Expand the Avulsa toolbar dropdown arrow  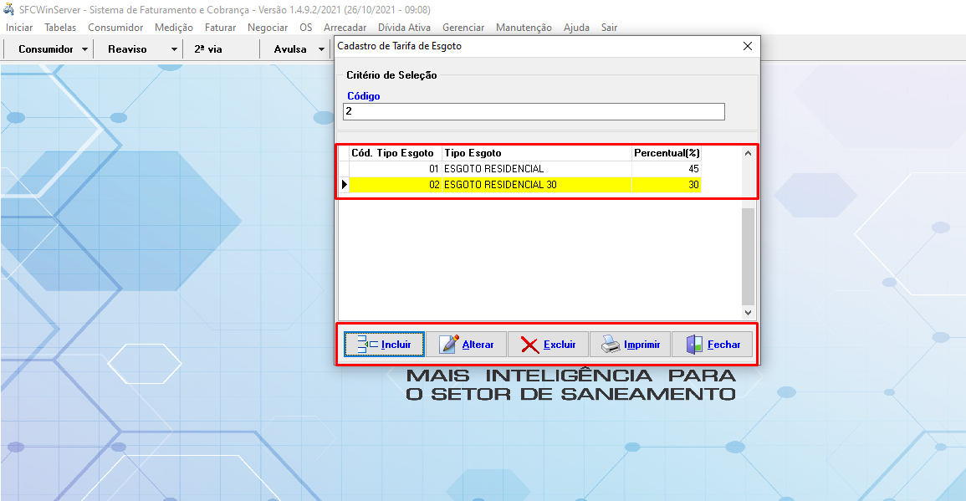(x=321, y=49)
